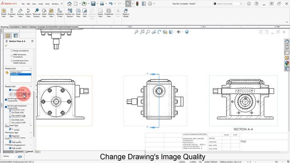Open the Options gear dropdown arrow
290x163 pixels.
[154, 4]
